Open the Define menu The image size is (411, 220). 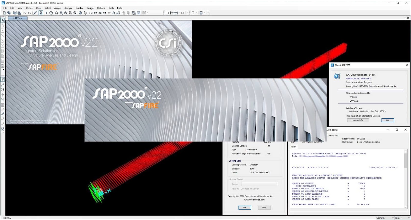click(29, 8)
